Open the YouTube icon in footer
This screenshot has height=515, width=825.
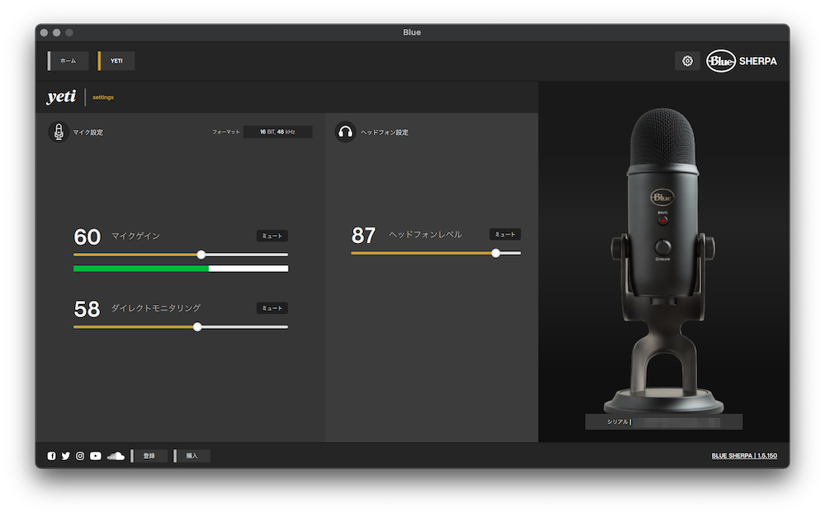click(x=95, y=456)
